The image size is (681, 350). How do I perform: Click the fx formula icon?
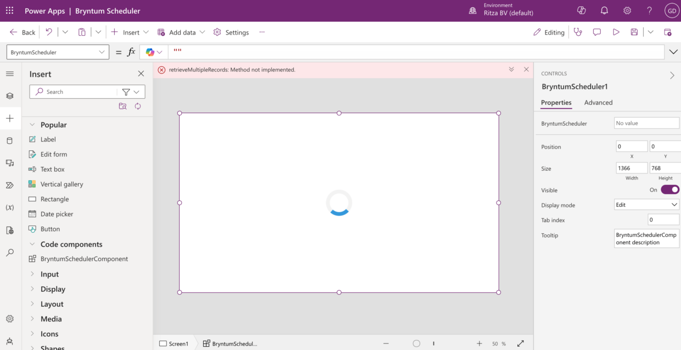[131, 52]
